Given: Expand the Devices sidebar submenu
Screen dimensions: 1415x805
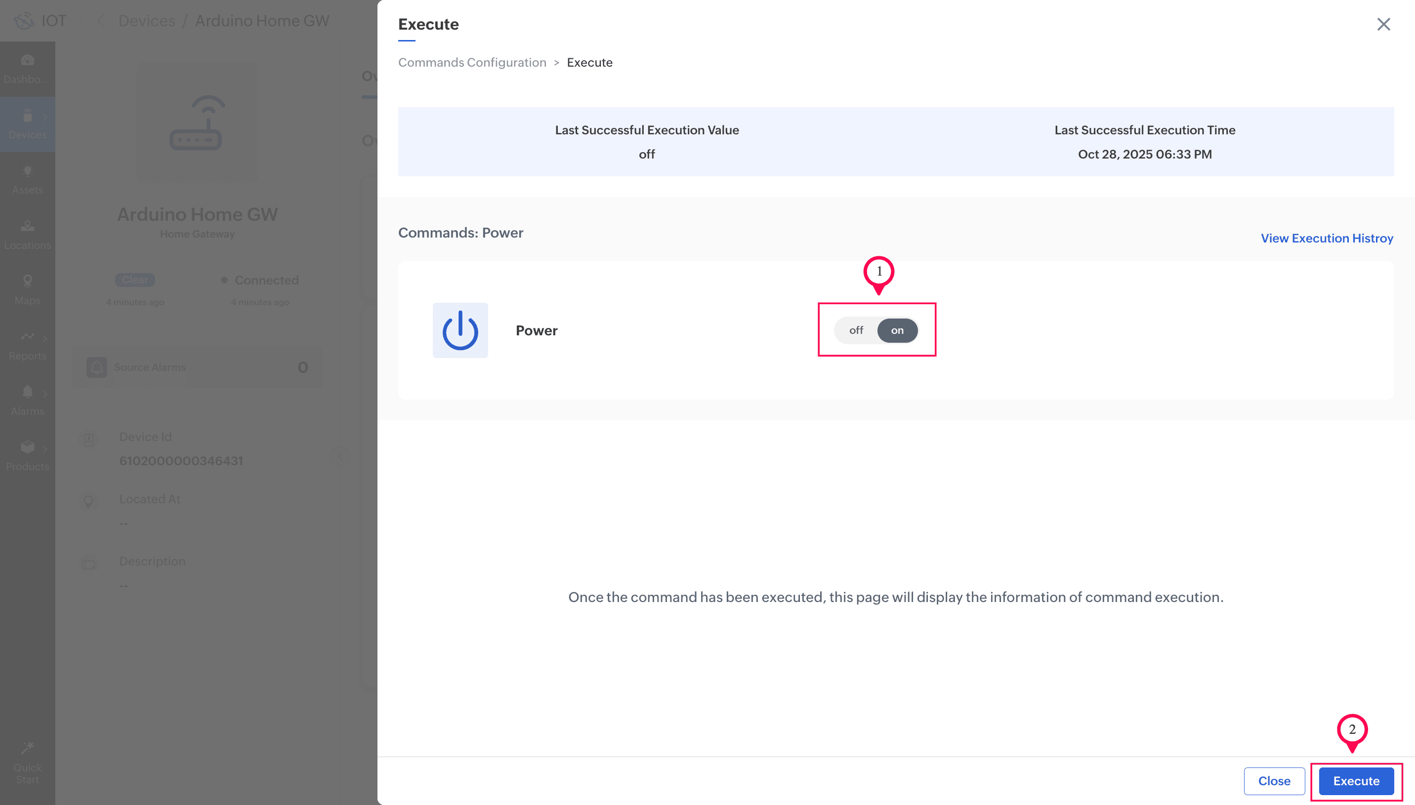Looking at the screenshot, I should tap(45, 117).
